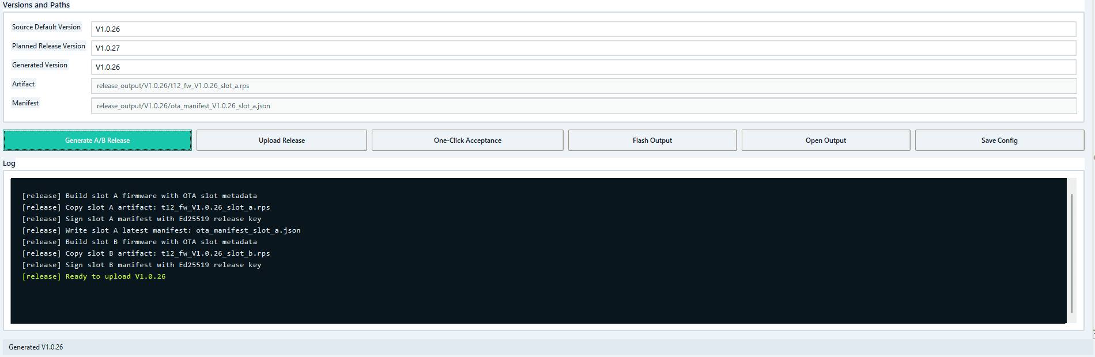Click the 'Planned Release Version' label
This screenshot has height=357, width=1095.
coord(48,46)
